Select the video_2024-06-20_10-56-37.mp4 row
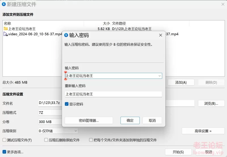Image resolution: width=227 pixels, height=157 pixels. pyautogui.click(x=33, y=34)
